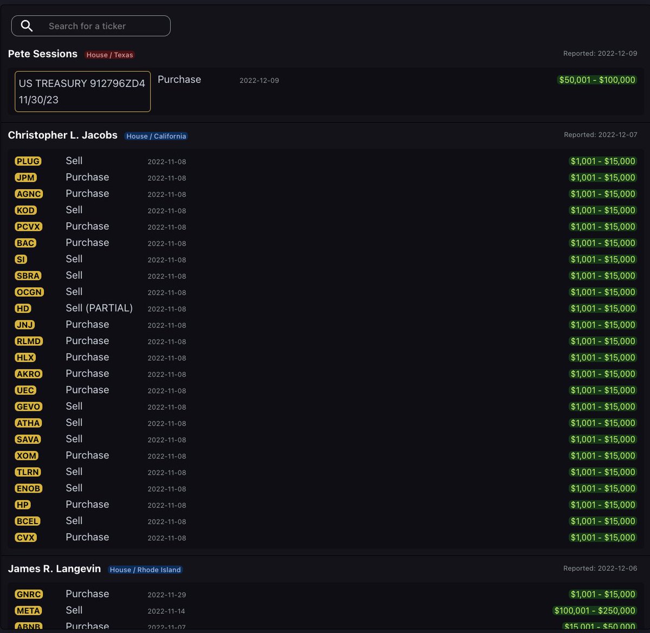Click the KOD ticker badge
The height and width of the screenshot is (633, 650).
[x=25, y=210]
